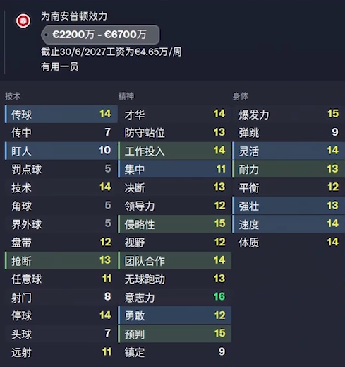Select the 身体 attributes column header
This screenshot has height=367, width=345.
241,96
